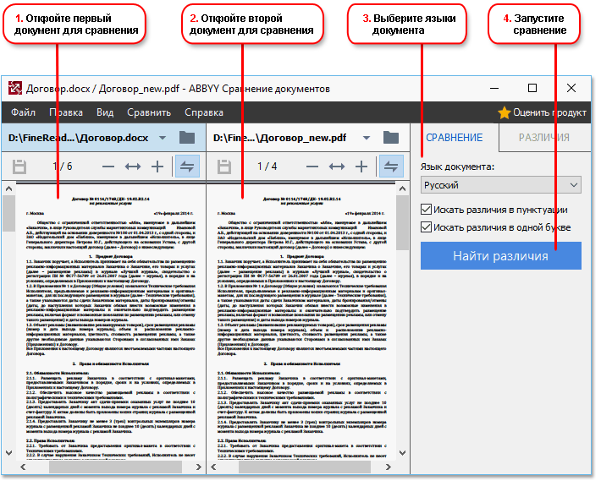Click right pane horizontal scroll right arrow
601x486 pixels.
[389, 467]
